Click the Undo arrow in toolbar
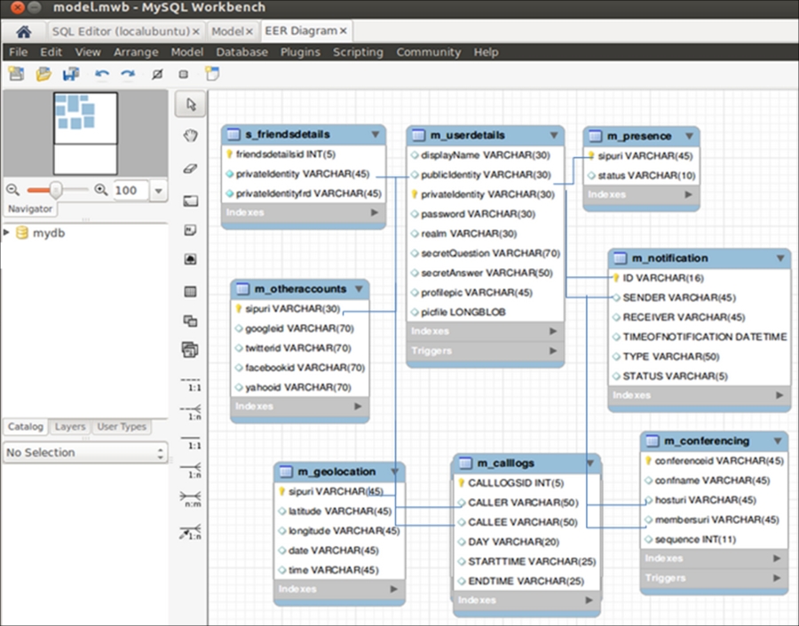This screenshot has width=799, height=626. coord(102,75)
